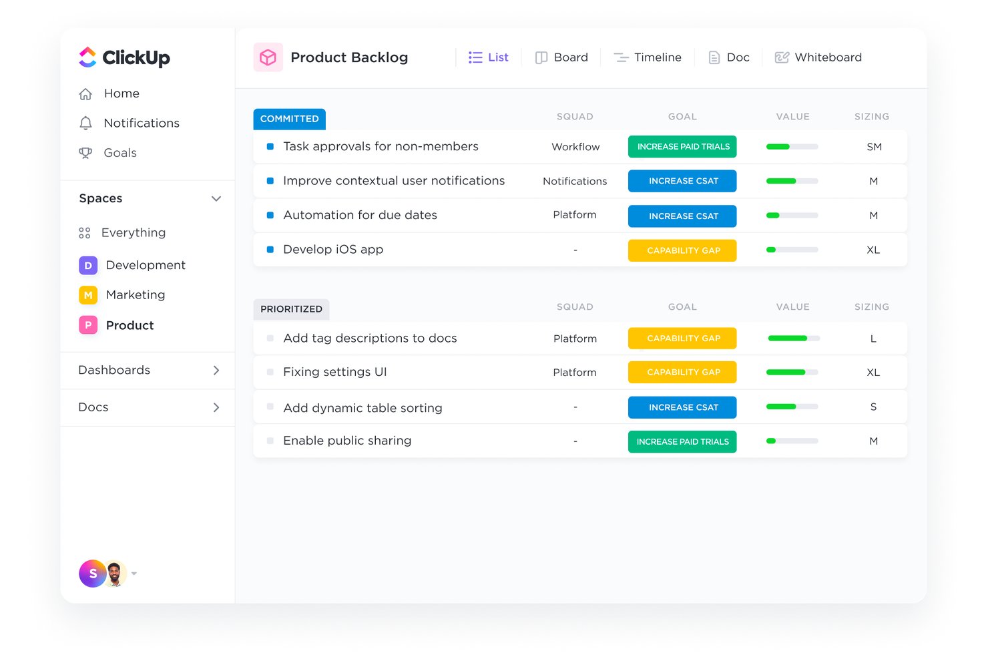Click status square of Task approvals for non-members
Viewport: 988px width, 659px height.
tap(270, 146)
